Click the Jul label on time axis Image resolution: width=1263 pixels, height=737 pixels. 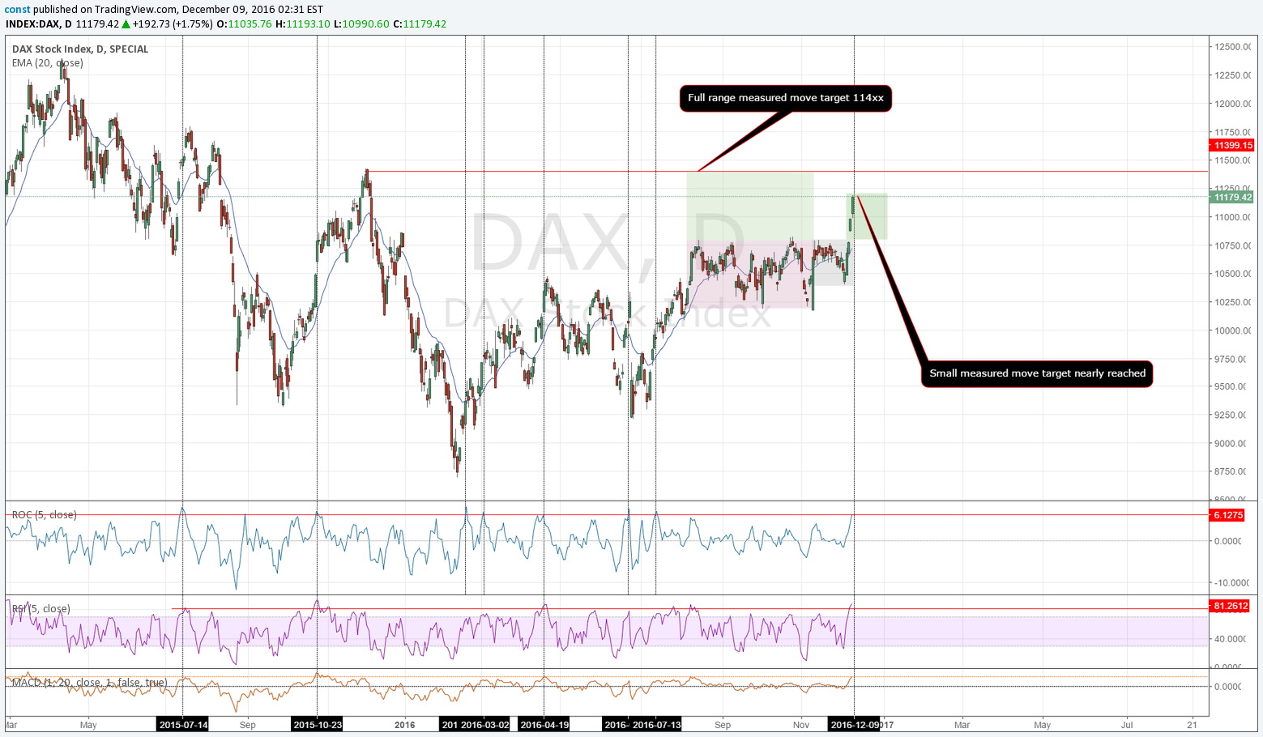pos(1127,725)
